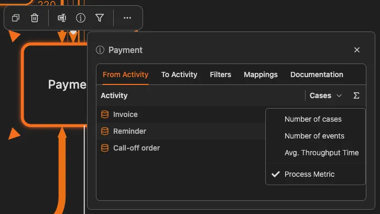Viewport: 380px width, 214px height.
Task: Click the duplicate node icon in toolbar
Action: coord(16,18)
